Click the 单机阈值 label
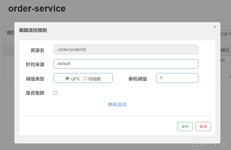 [x=138, y=79]
